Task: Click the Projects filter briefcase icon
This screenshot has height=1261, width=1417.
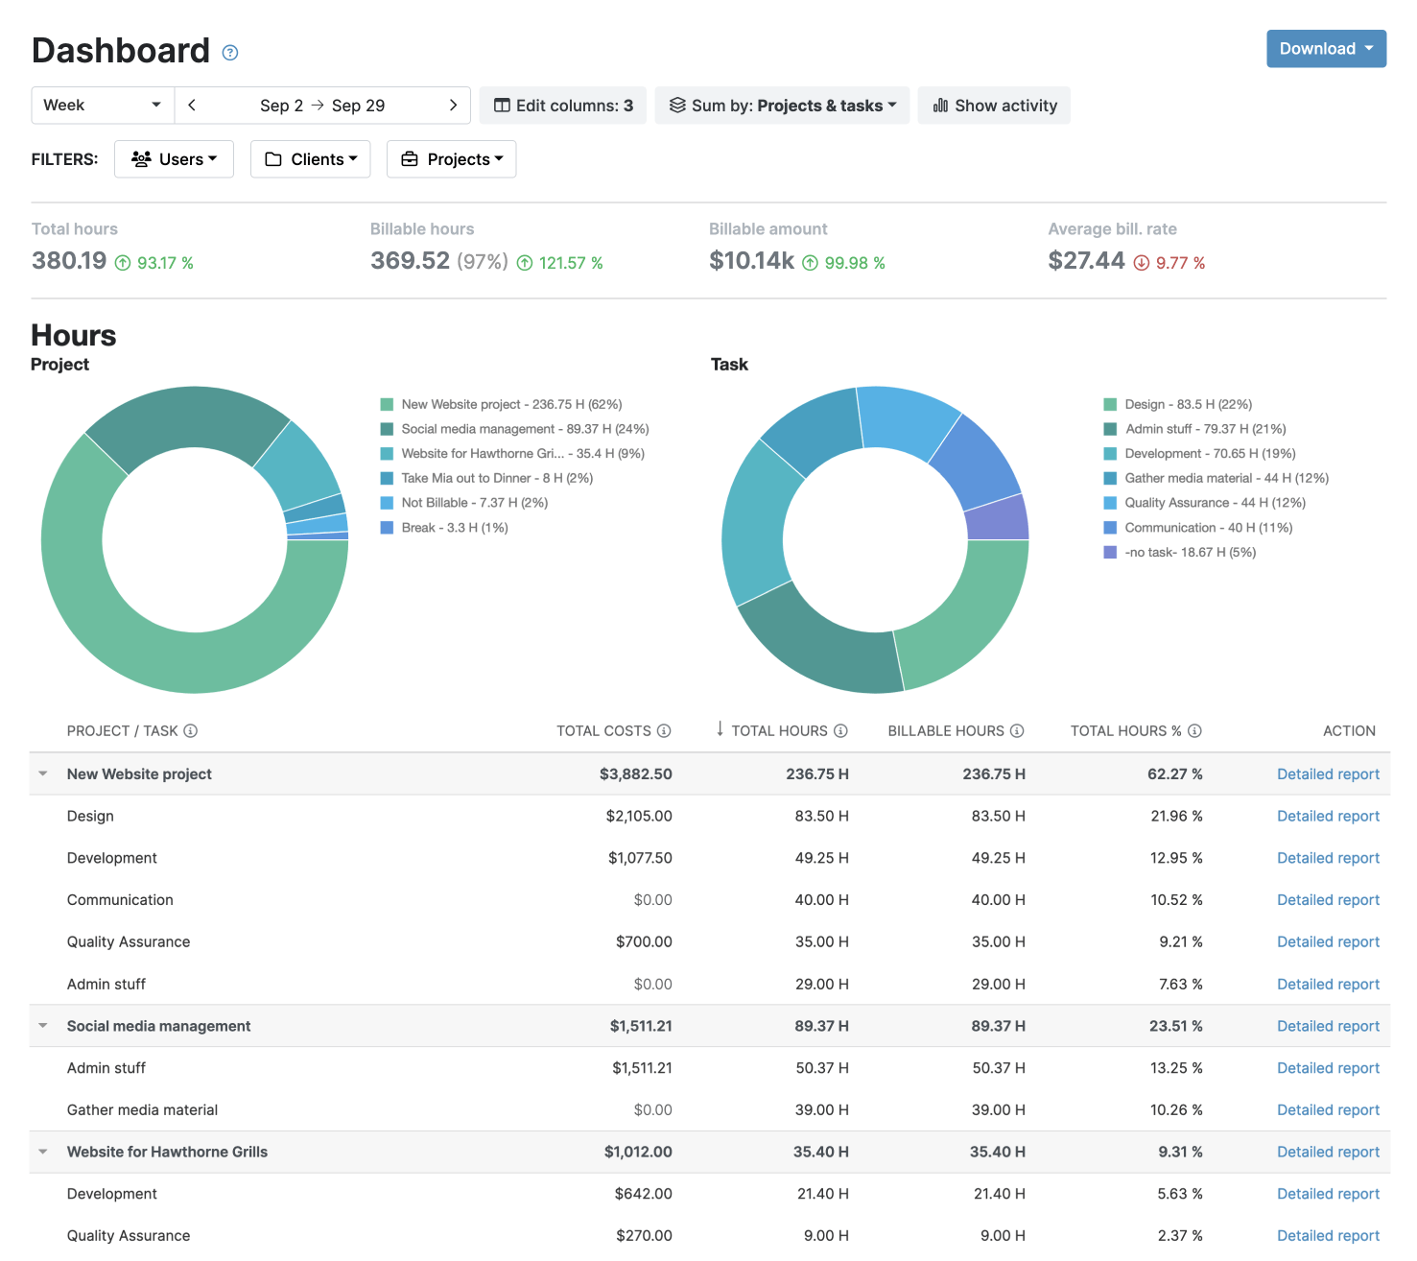Action: point(411,158)
